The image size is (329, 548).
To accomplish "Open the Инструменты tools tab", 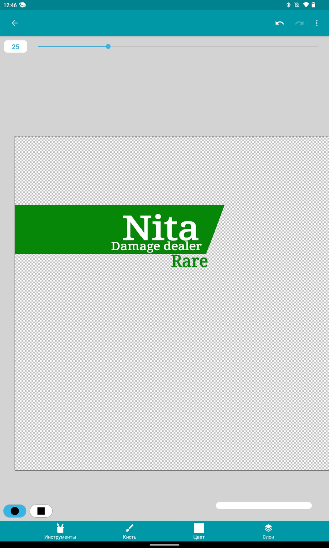I will 60,531.
